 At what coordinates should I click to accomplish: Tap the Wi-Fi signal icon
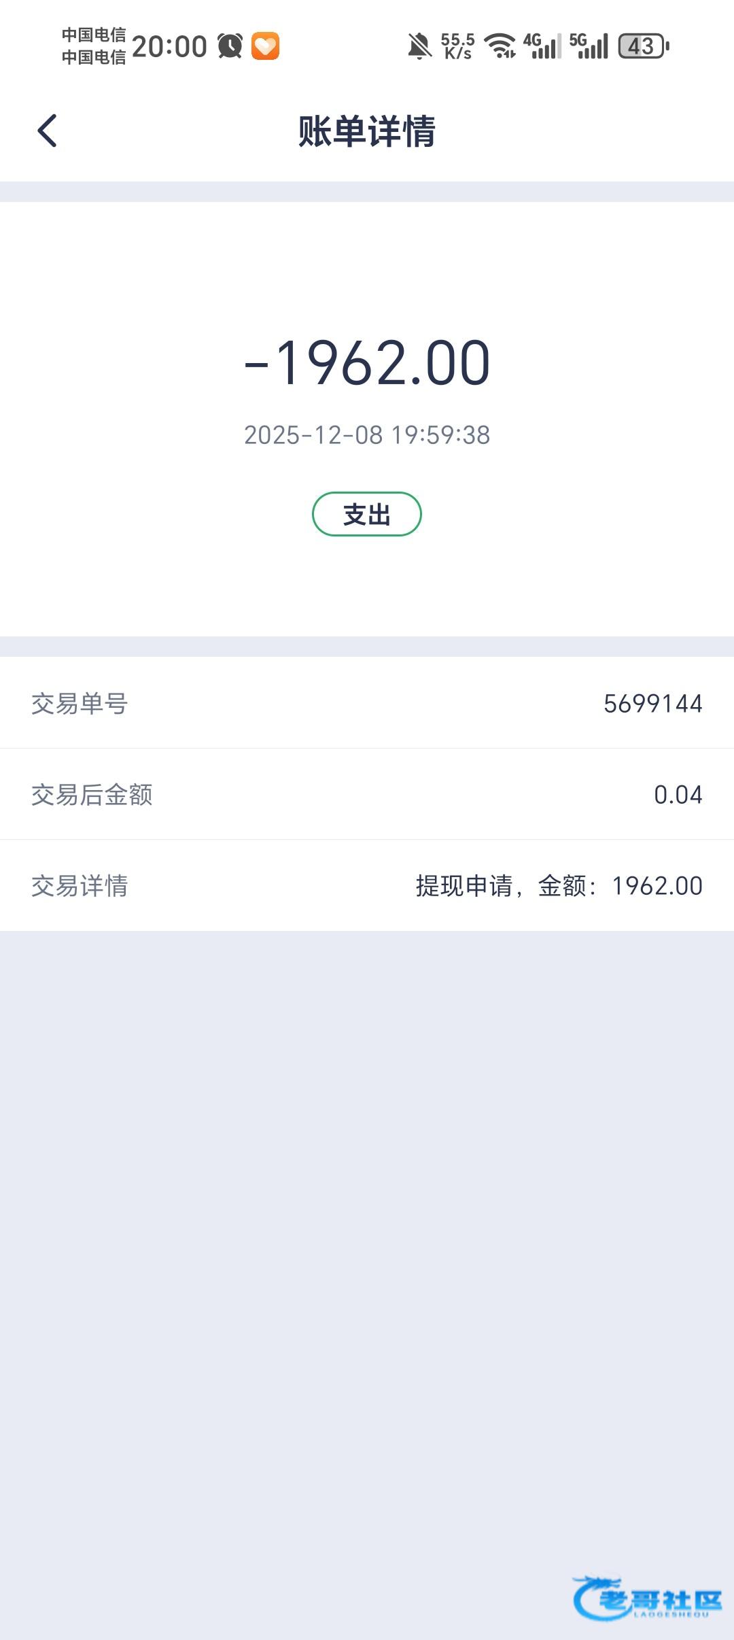(500, 46)
